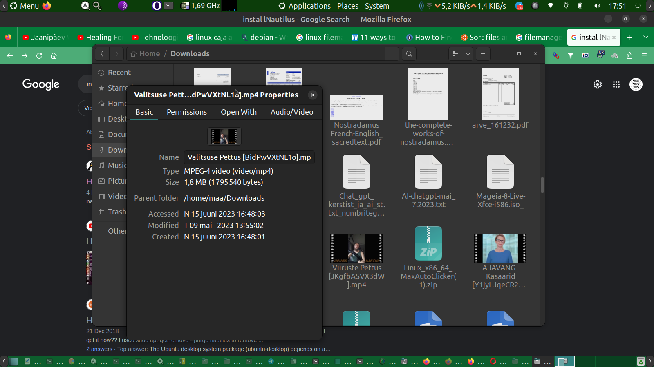
Task: Open the path bar three-dot menu
Action: tap(392, 54)
